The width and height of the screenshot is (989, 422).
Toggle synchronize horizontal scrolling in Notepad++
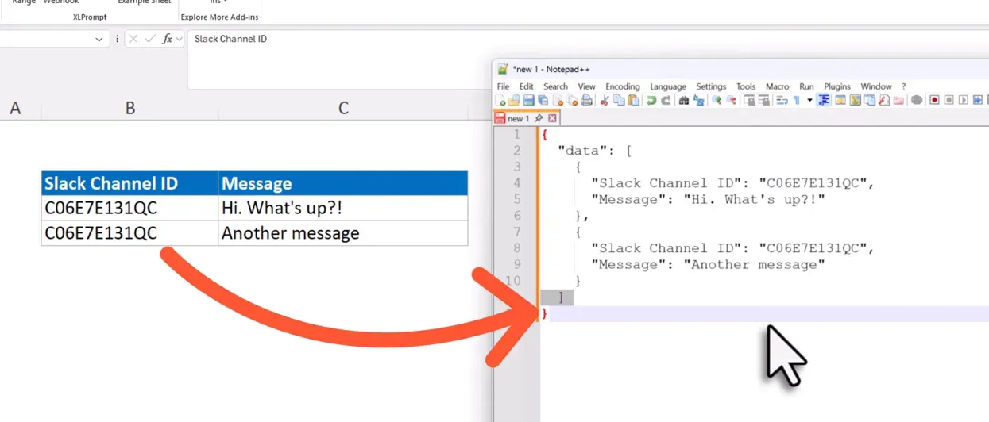[763, 100]
